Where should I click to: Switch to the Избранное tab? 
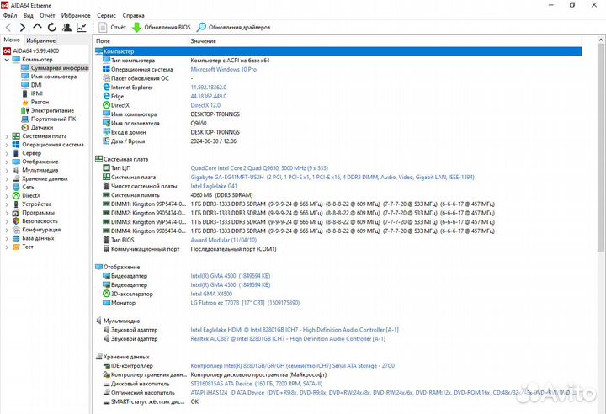[x=40, y=40]
